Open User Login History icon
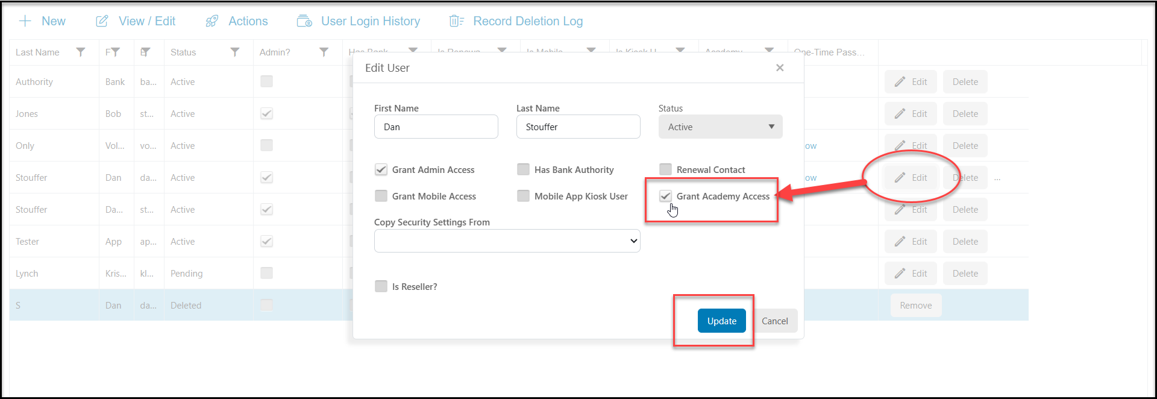1157x399 pixels. coord(304,21)
